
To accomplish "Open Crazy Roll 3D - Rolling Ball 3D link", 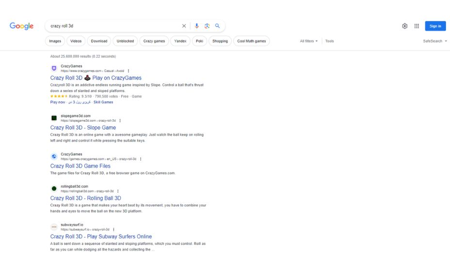I will click(85, 198).
